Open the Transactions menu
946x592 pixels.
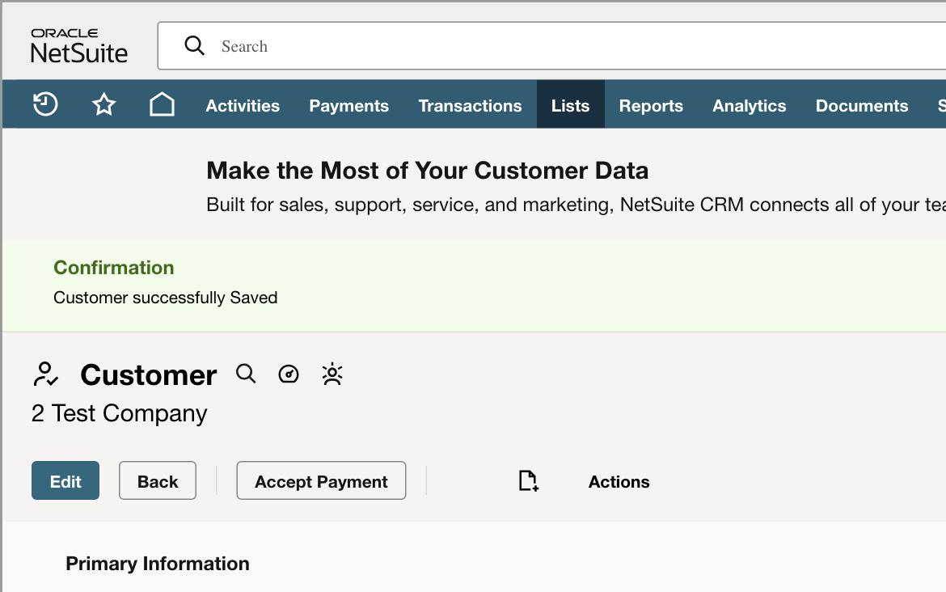(x=470, y=106)
